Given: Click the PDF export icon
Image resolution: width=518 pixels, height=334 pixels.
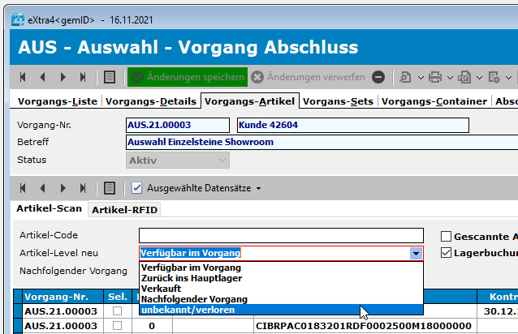Looking at the screenshot, I should point(464,78).
